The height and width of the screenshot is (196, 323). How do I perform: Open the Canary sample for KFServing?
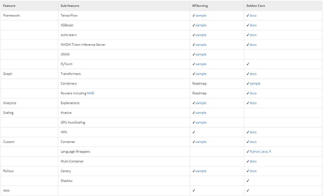(201, 171)
